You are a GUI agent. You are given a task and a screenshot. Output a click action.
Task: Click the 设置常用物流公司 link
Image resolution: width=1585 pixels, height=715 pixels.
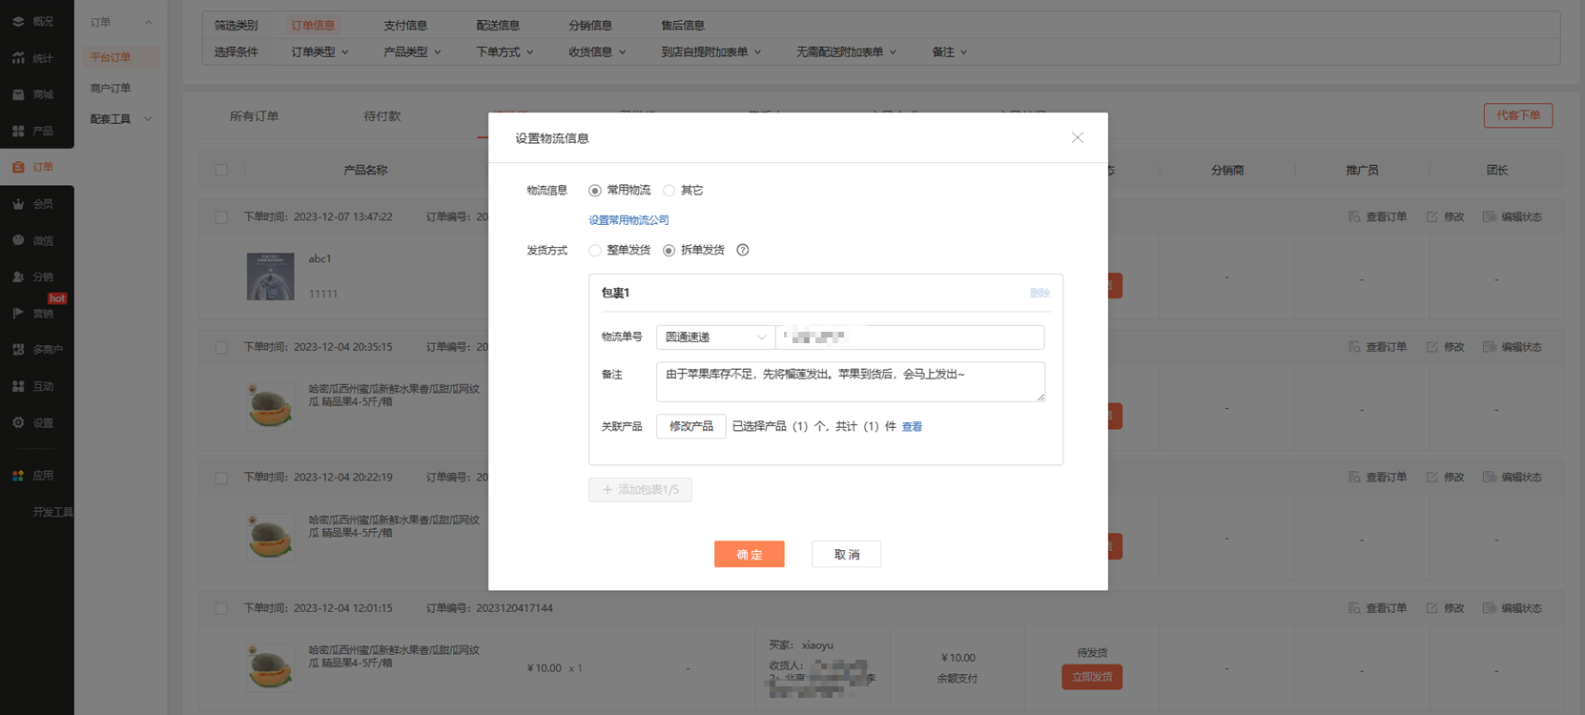628,220
